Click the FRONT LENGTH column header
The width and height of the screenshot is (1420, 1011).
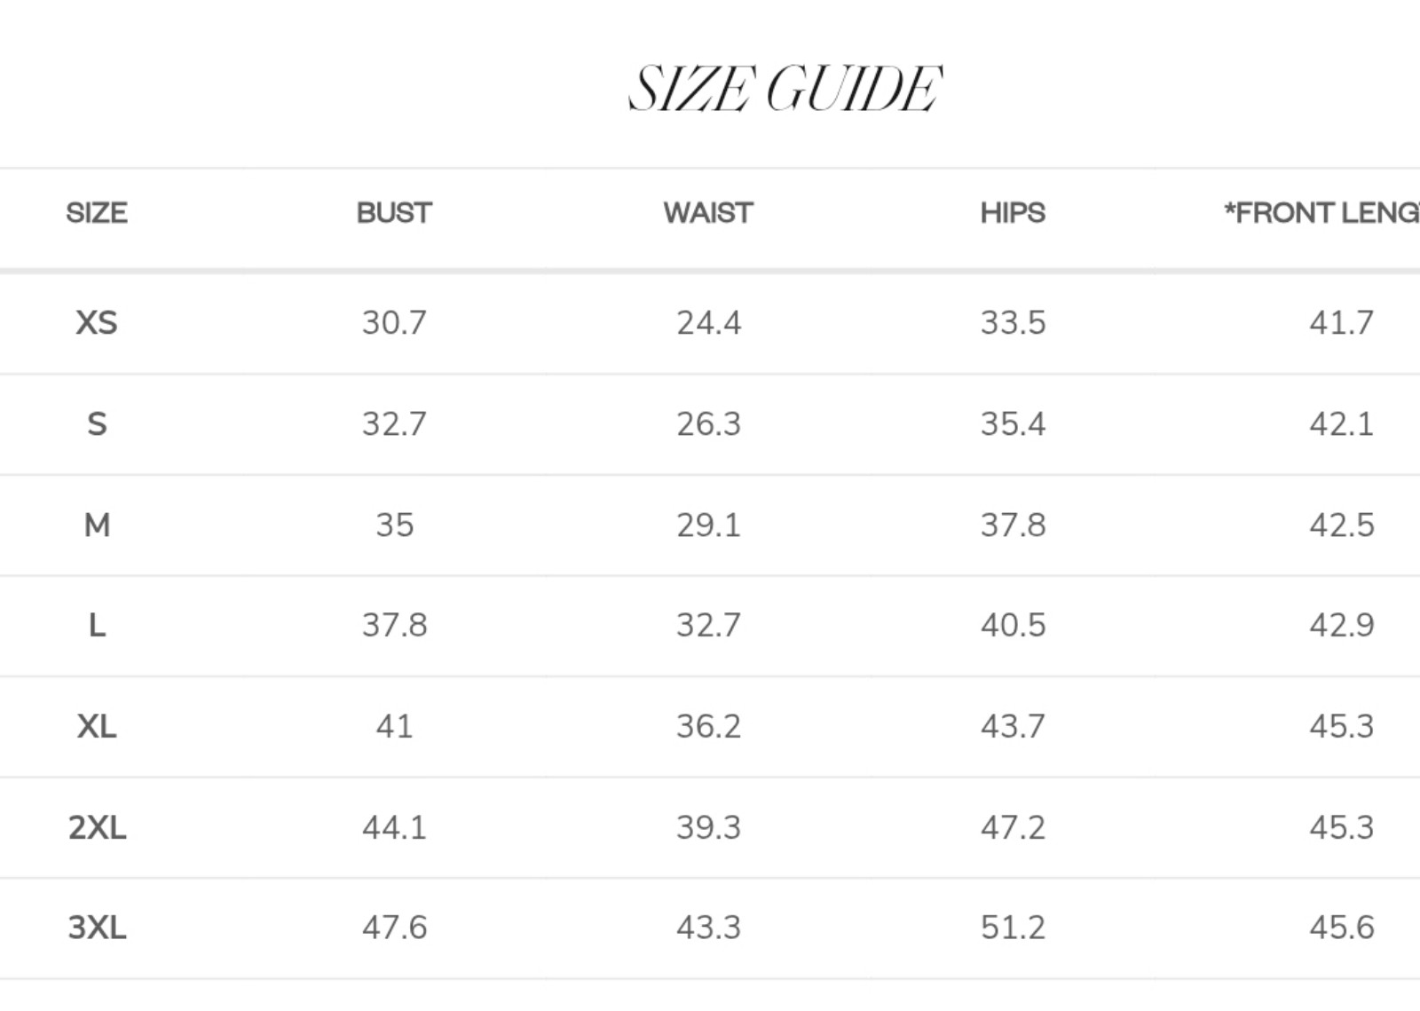point(1321,213)
